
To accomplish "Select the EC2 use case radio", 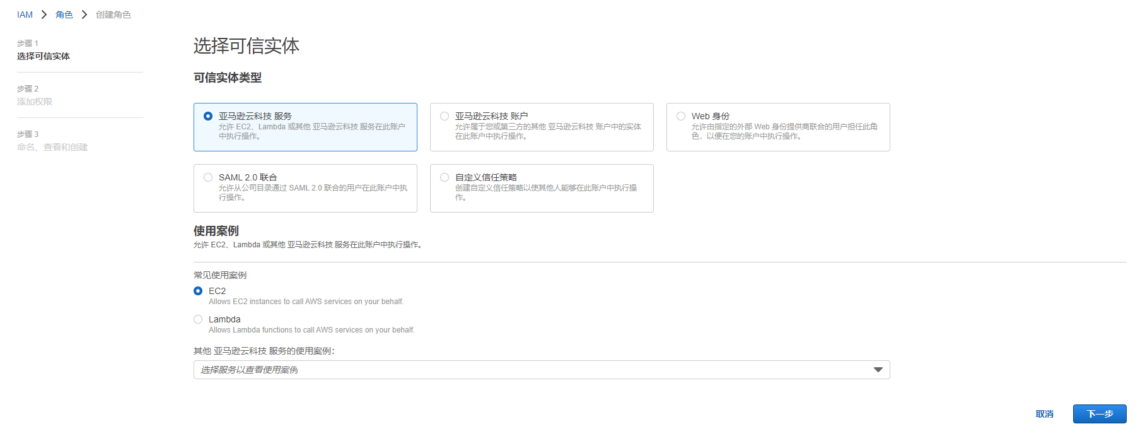I will tap(198, 291).
